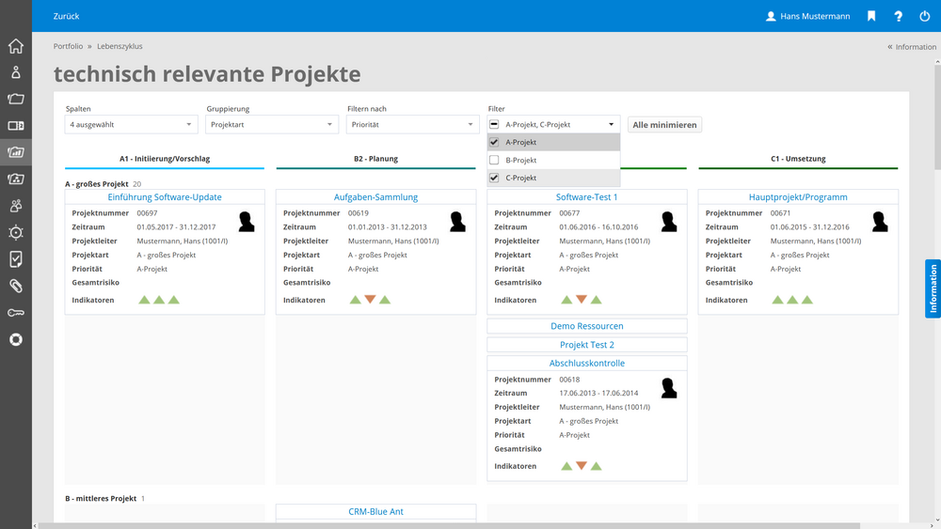Screen dimensions: 941x529
Task: Open the Spalten dropdown
Action: (131, 124)
